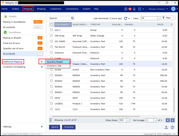Click the upload arrow icon in header
179x136 pixels.
point(126,9)
